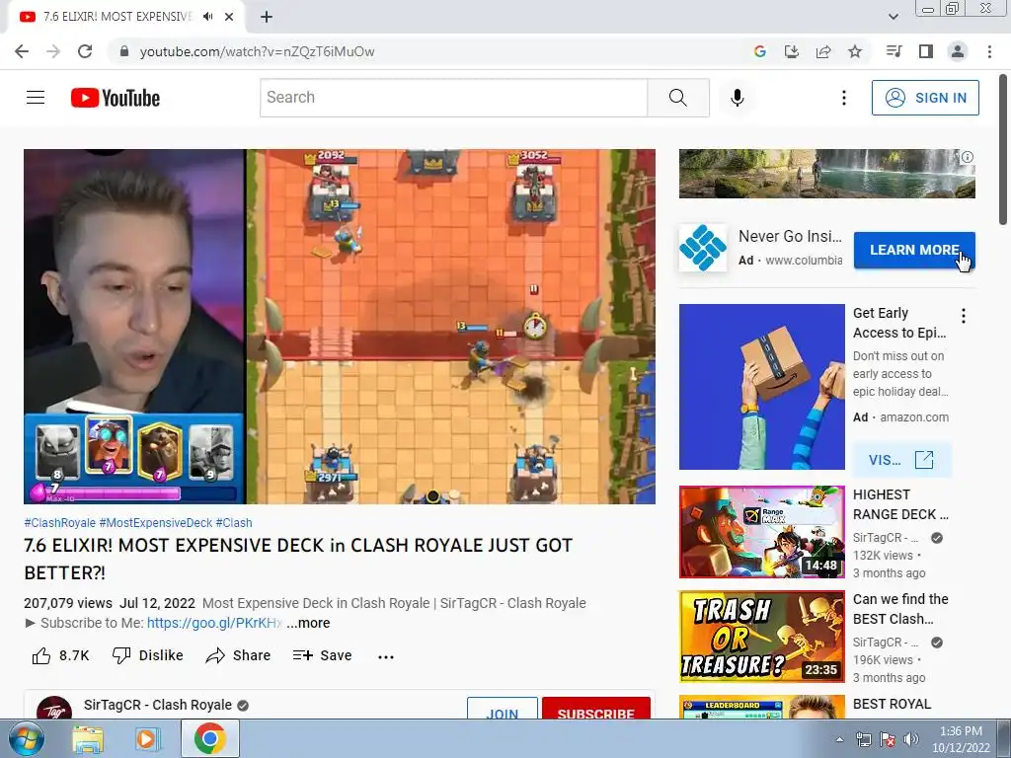
Task: Open more actions ellipsis under the video
Action: click(386, 656)
